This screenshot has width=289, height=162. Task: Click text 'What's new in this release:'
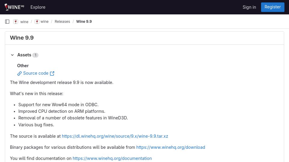coord(36,94)
